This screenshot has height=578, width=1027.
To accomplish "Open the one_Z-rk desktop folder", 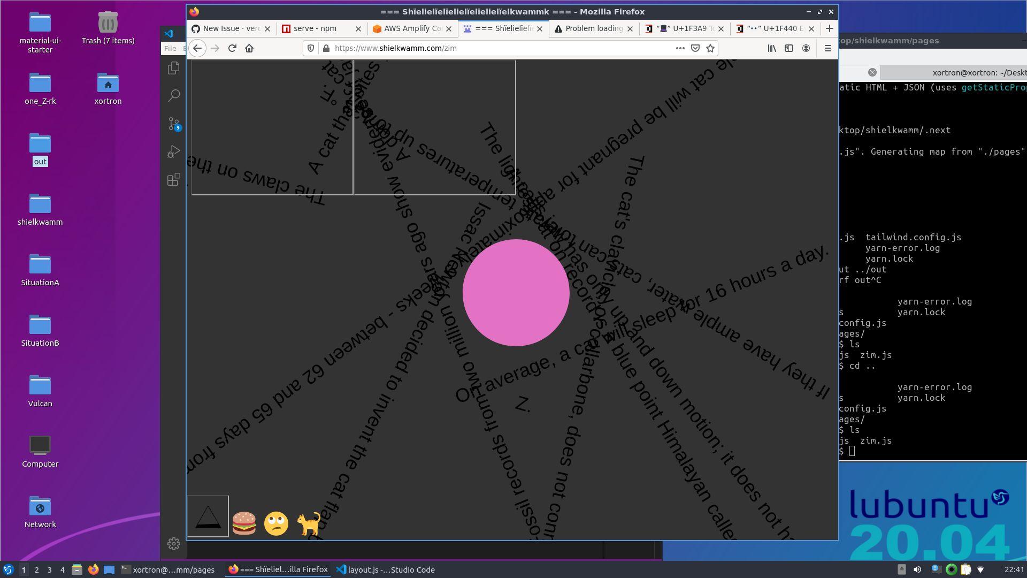I will [x=40, y=89].
